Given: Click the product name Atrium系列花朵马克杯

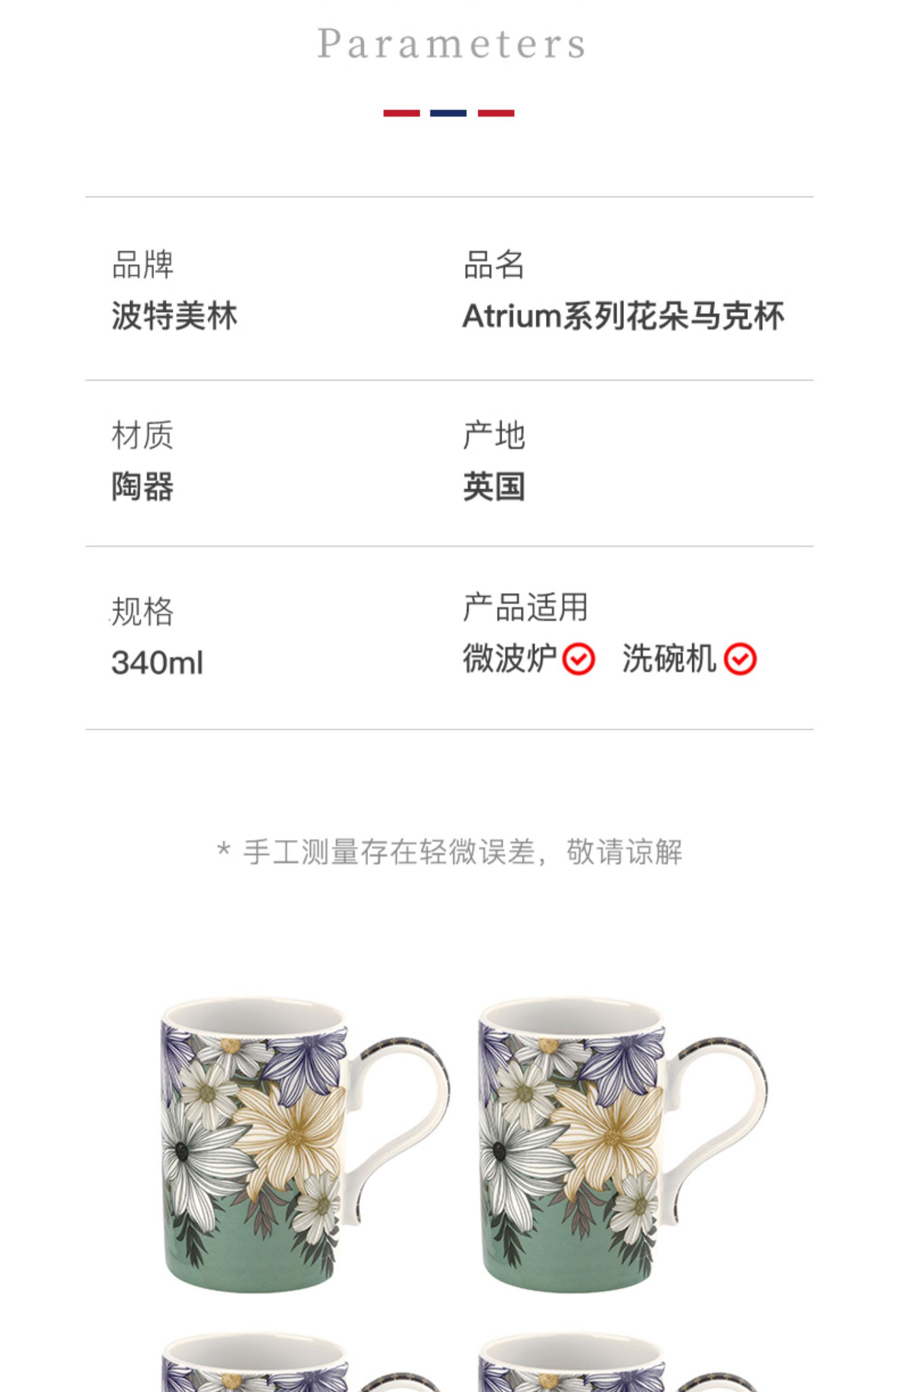Looking at the screenshot, I should pos(623,316).
